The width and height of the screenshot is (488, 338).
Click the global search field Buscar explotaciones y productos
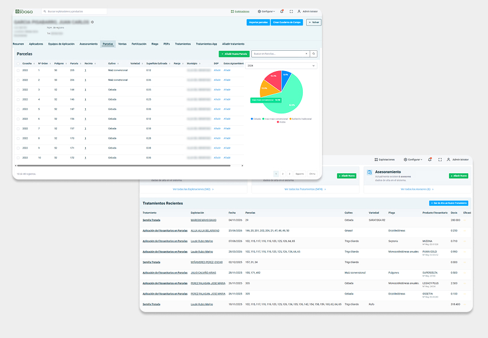75,11
